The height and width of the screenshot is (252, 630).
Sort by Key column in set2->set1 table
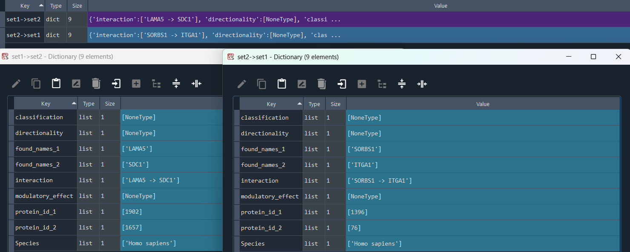pyautogui.click(x=271, y=104)
